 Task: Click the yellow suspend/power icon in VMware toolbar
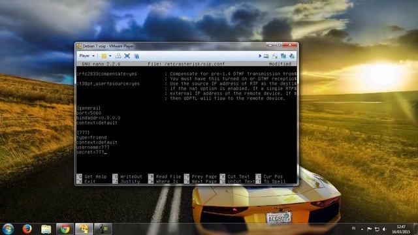pos(104,56)
